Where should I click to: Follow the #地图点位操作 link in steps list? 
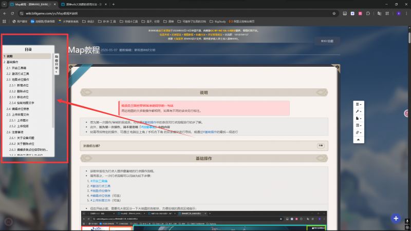[x=100, y=190]
